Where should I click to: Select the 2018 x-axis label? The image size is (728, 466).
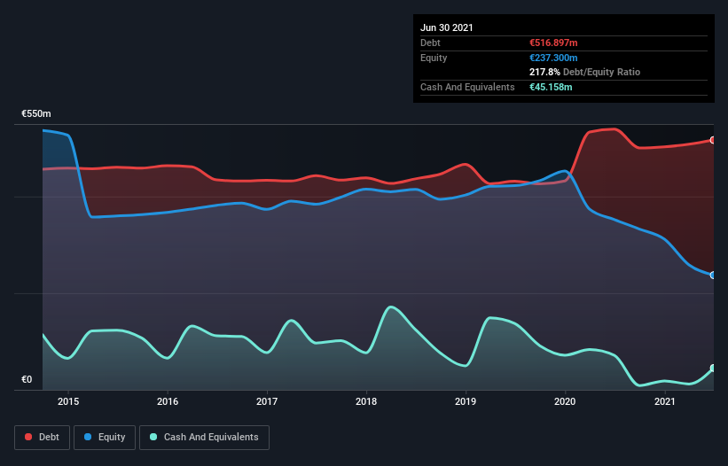point(366,401)
